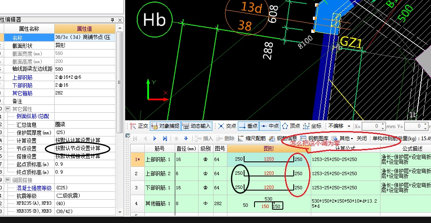
Task: Edit 保护层厚度 value (25)
Action: pyautogui.click(x=85, y=132)
